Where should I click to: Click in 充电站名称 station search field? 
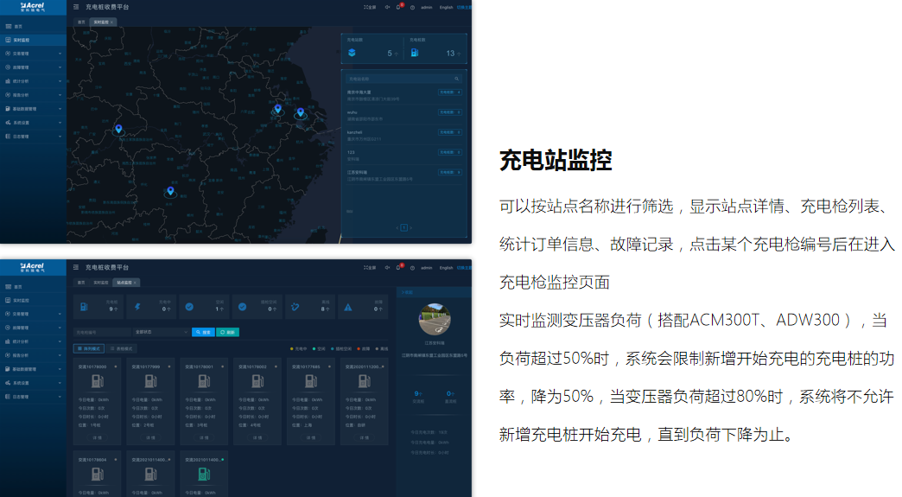coord(403,79)
